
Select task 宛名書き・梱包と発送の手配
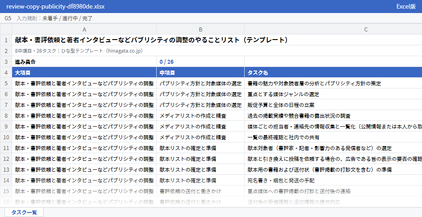coord(333,180)
